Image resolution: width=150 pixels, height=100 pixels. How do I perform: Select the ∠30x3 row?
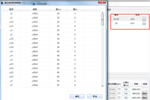[52, 30]
